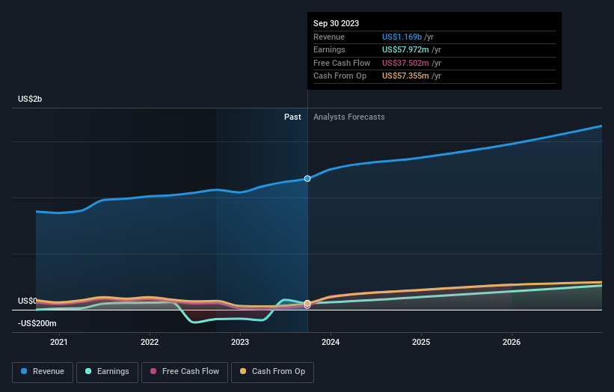Click the US$2b y-axis label
Screen dimensions: 614x392
click(x=30, y=99)
